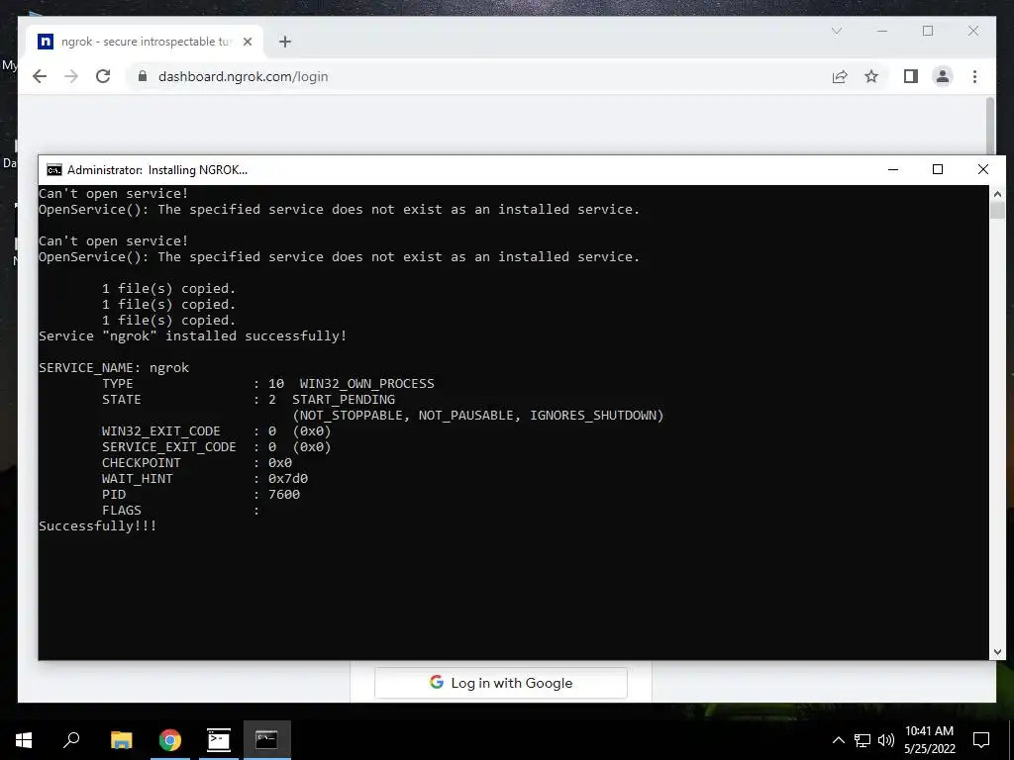The image size is (1014, 760).
Task: Click the first 'Can't open service!' line
Action: click(113, 193)
